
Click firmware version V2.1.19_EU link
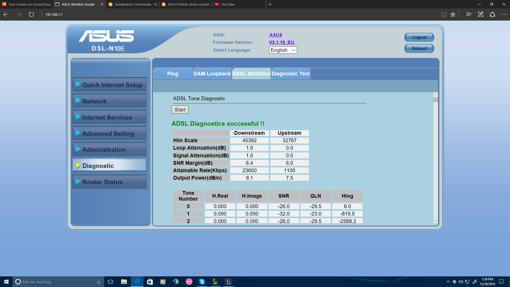click(x=282, y=42)
